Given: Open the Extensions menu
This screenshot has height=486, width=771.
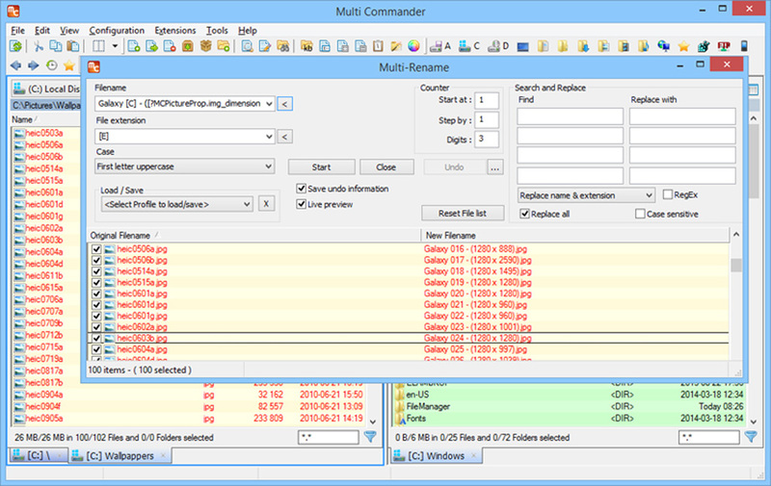Looking at the screenshot, I should pyautogui.click(x=175, y=31).
